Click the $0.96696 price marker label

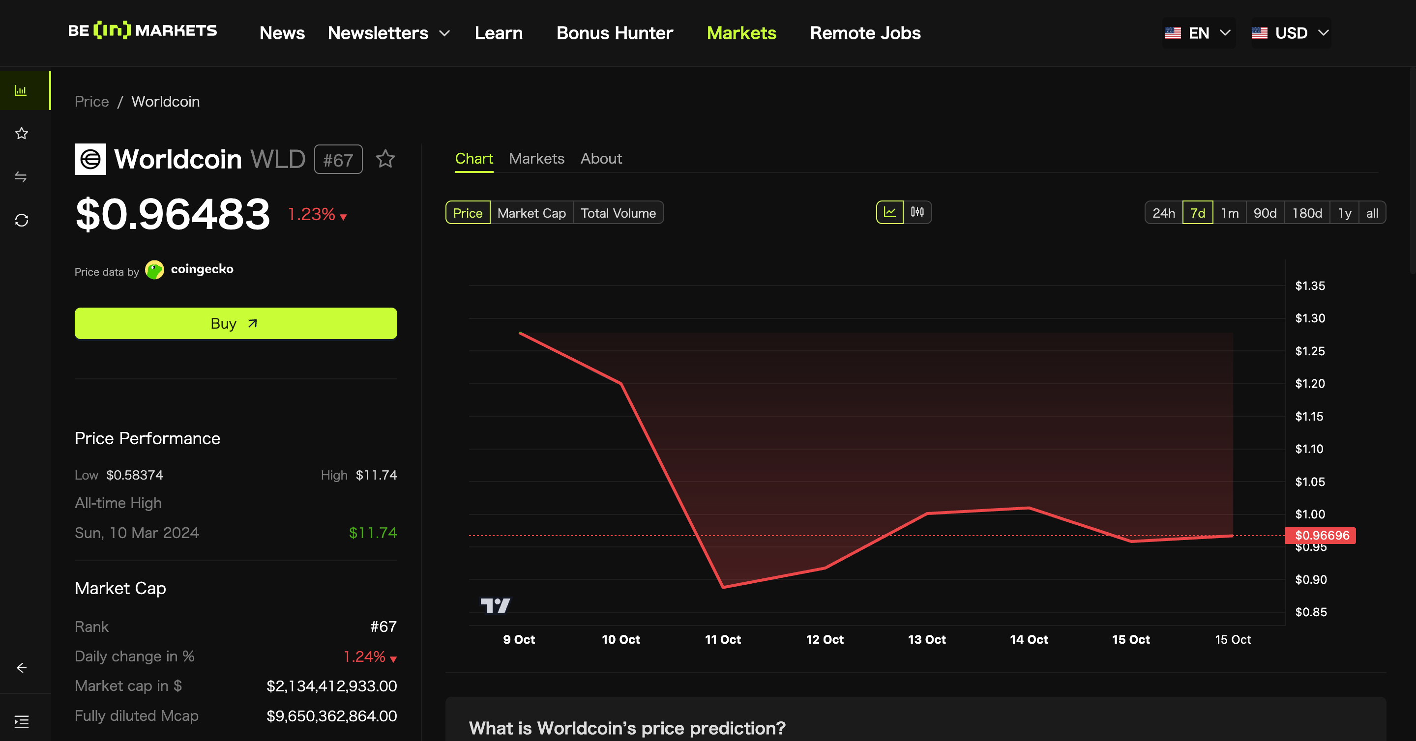click(1321, 535)
